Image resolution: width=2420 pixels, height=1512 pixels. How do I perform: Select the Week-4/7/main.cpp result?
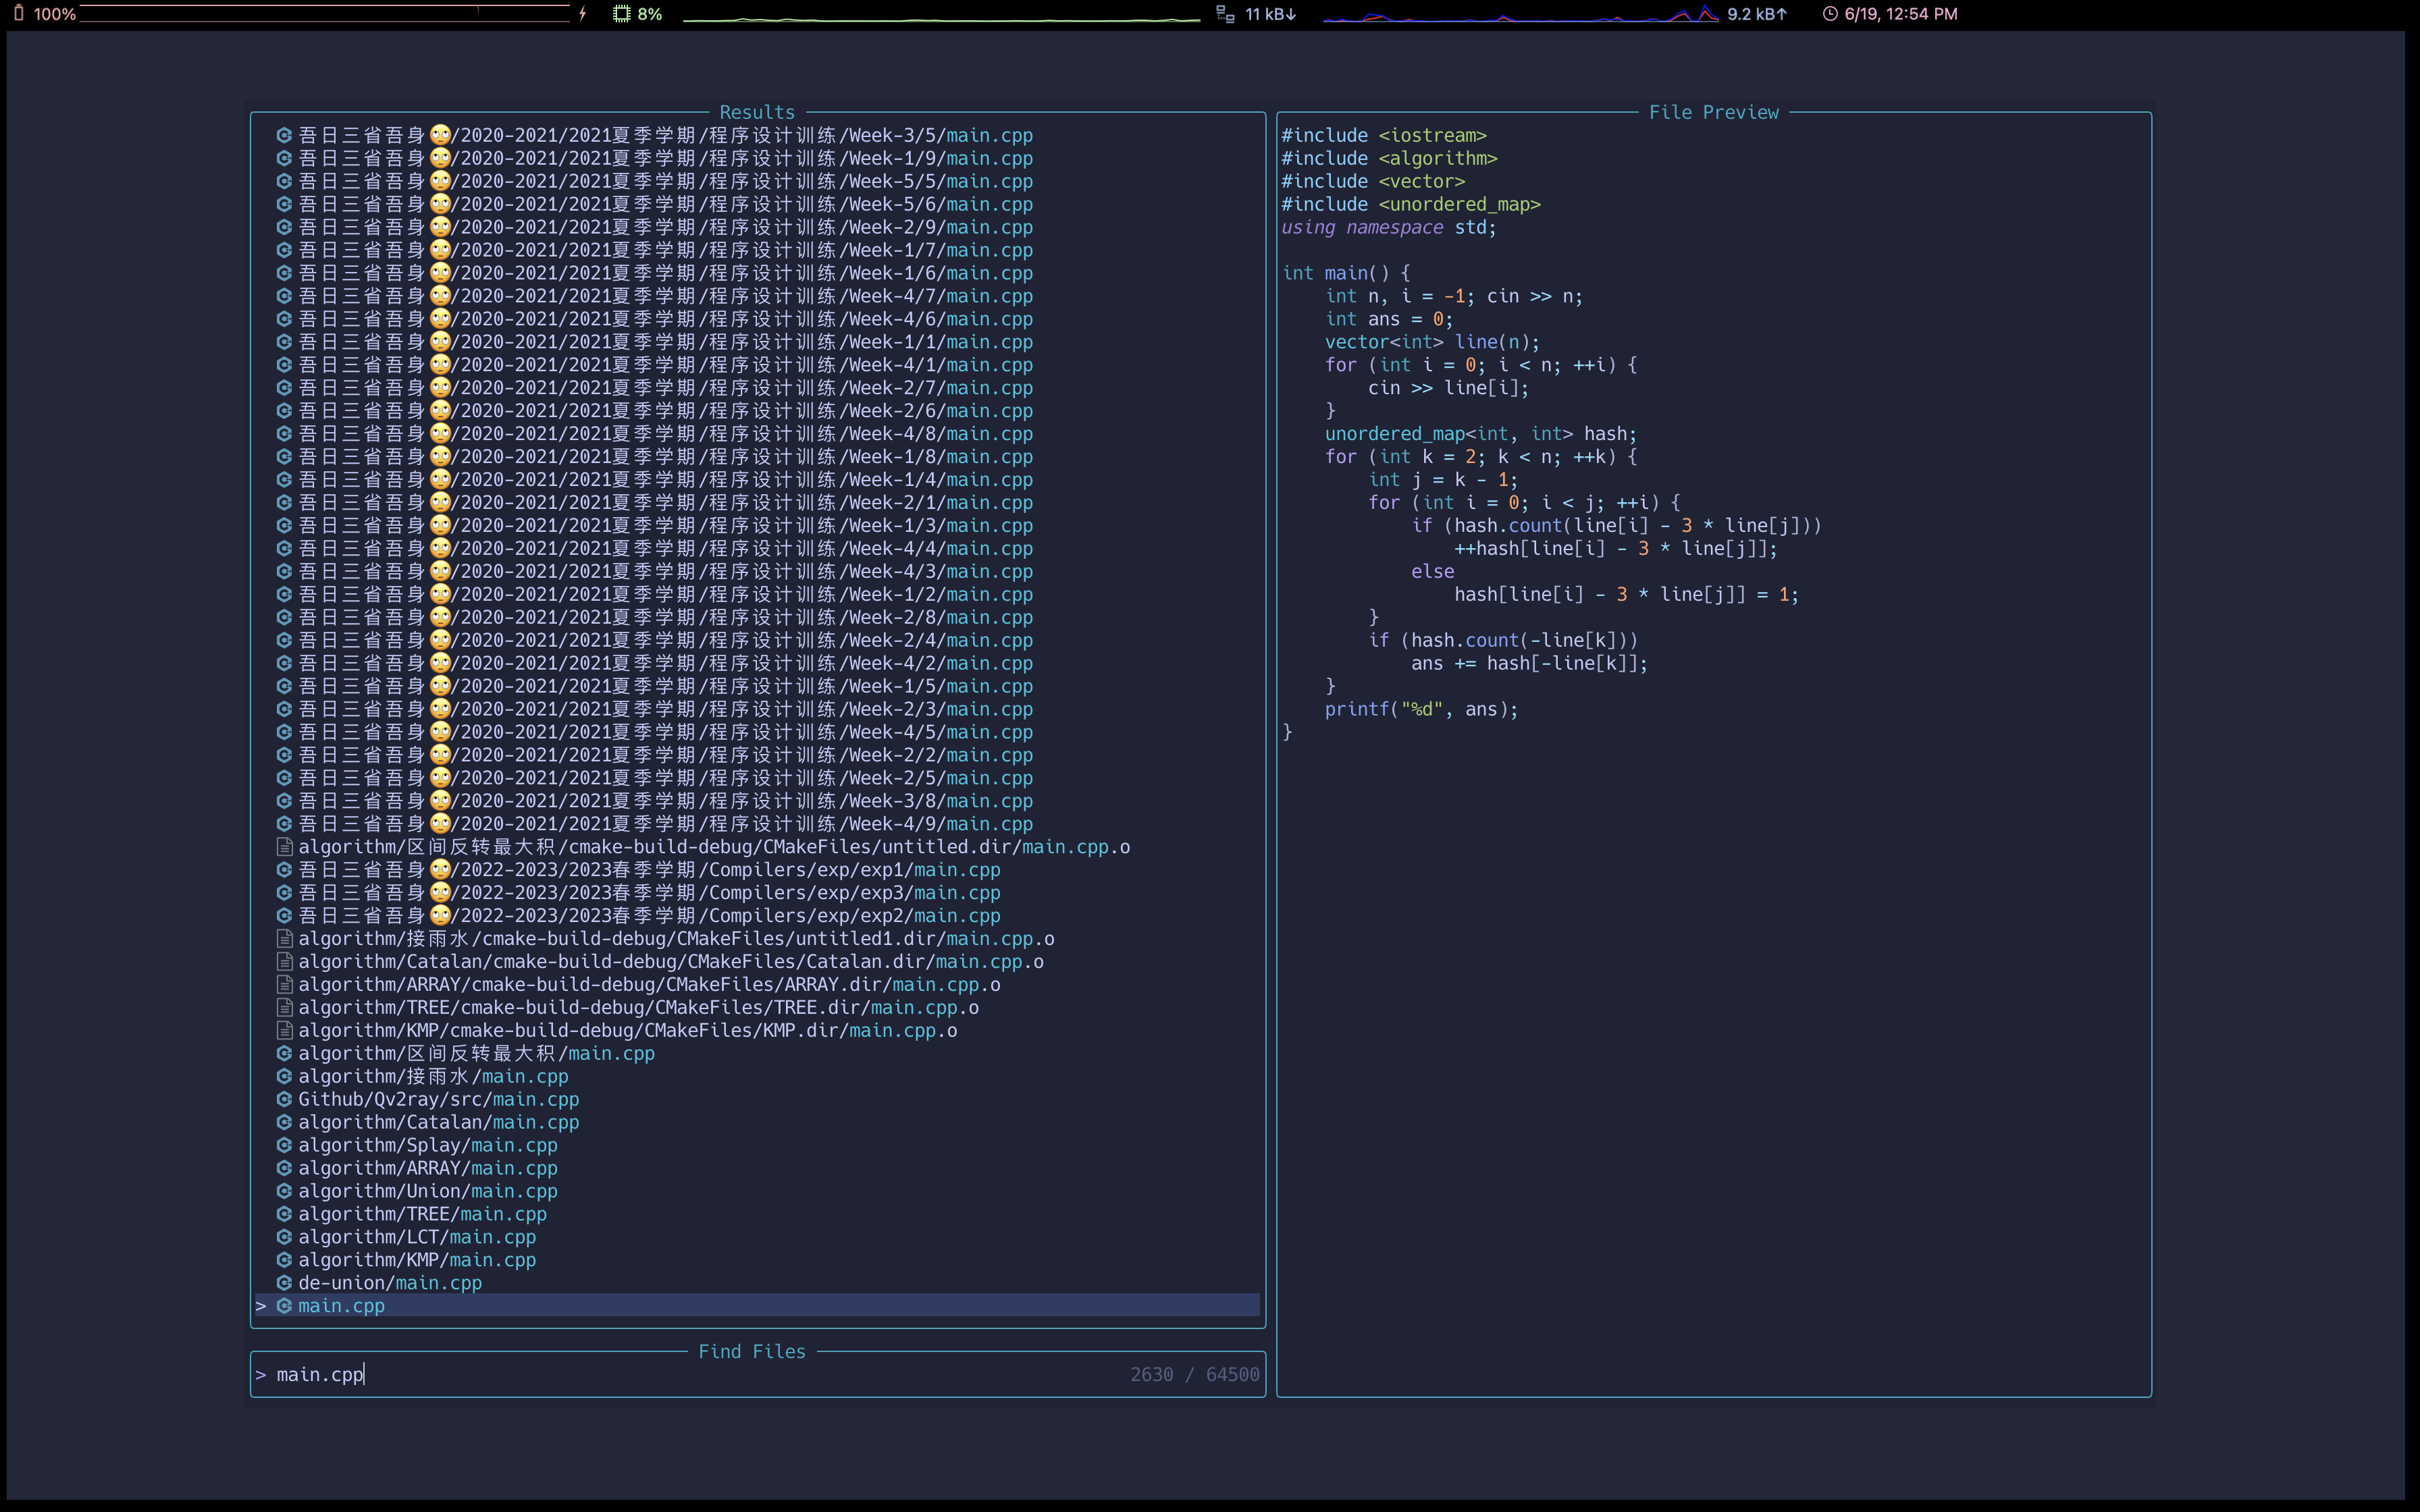pyautogui.click(x=758, y=296)
